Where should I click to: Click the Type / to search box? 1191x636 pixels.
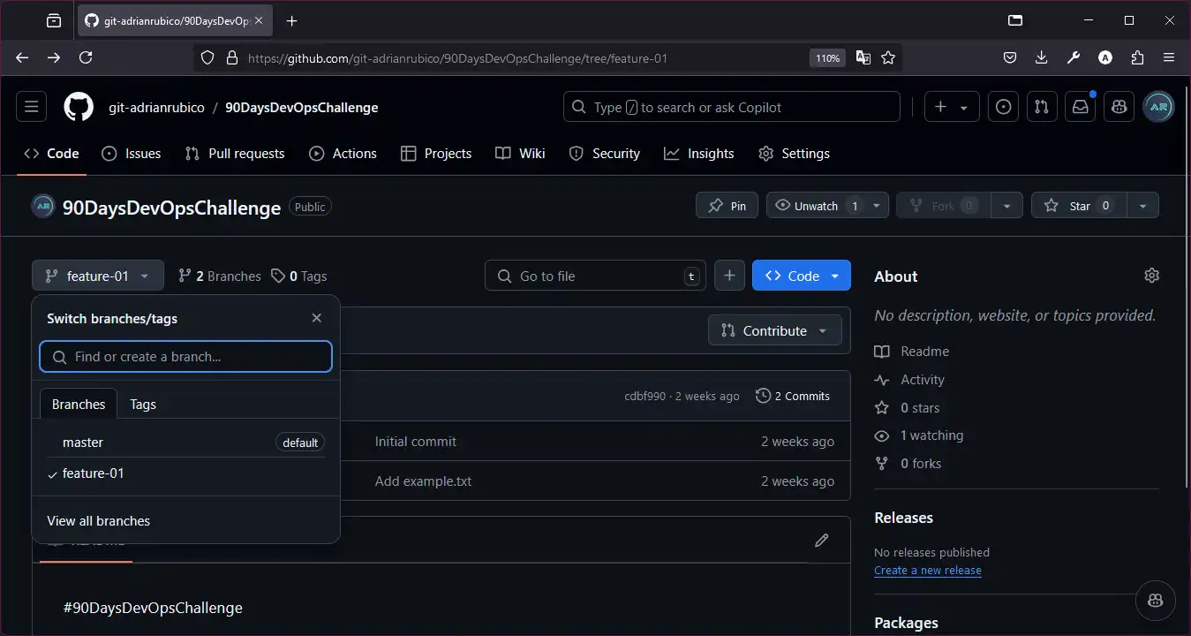click(x=731, y=107)
